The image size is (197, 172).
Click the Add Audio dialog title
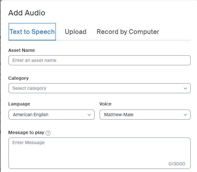(x=27, y=13)
